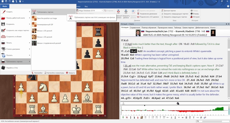Open the File tab menu
This screenshot has height=123, width=230.
click(x=5, y=6)
